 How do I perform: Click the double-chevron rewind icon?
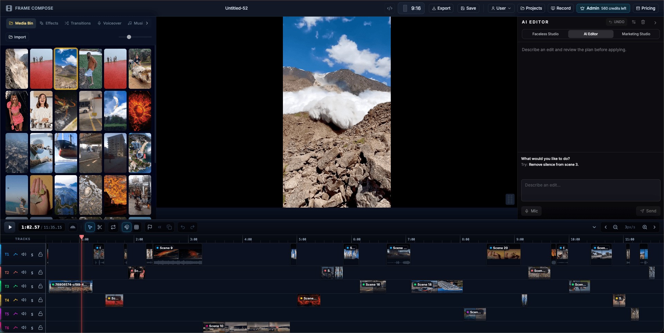(x=159, y=227)
